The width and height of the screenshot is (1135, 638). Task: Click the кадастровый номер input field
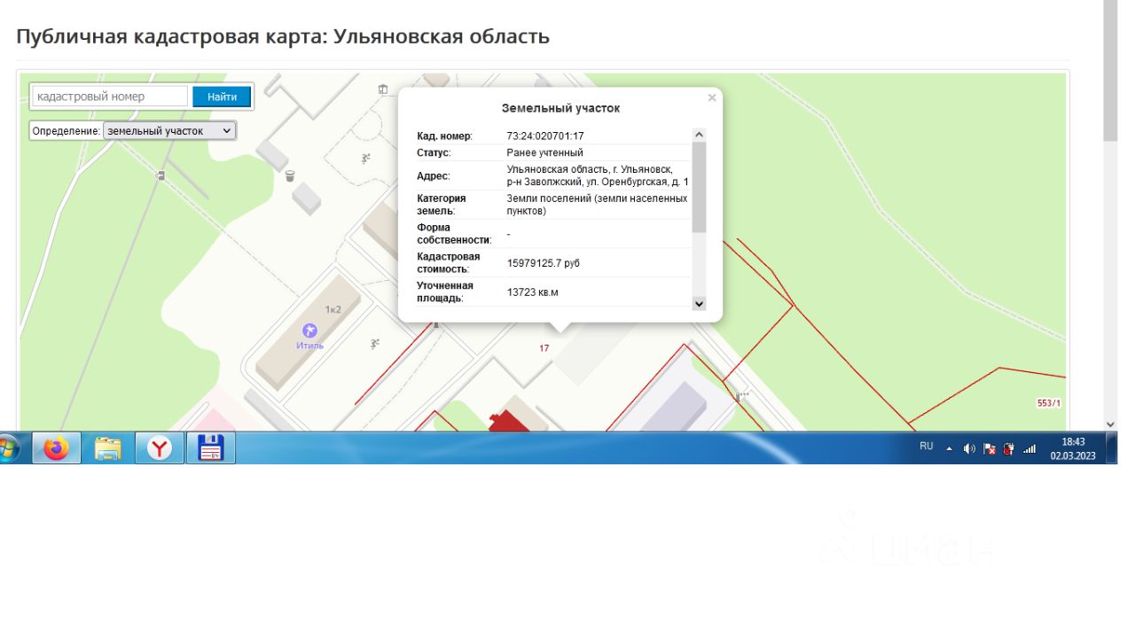[x=110, y=97]
